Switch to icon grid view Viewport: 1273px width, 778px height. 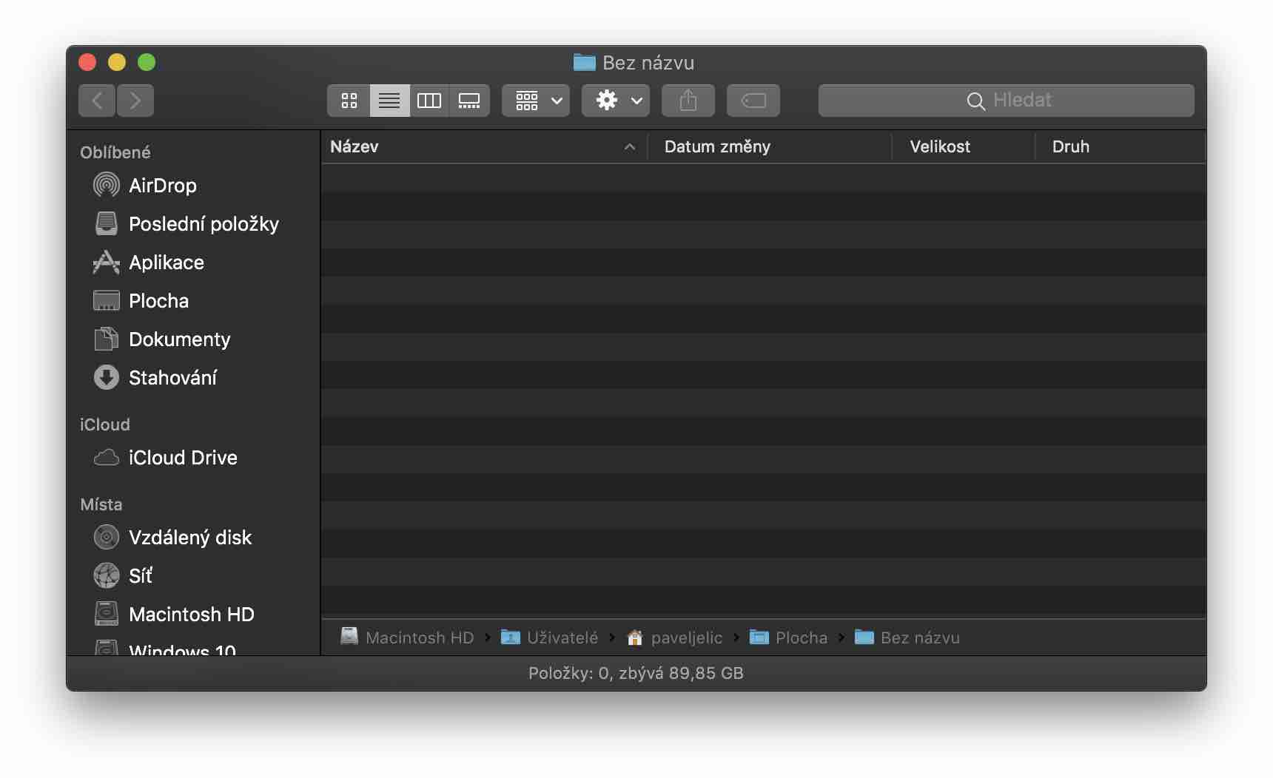click(349, 101)
